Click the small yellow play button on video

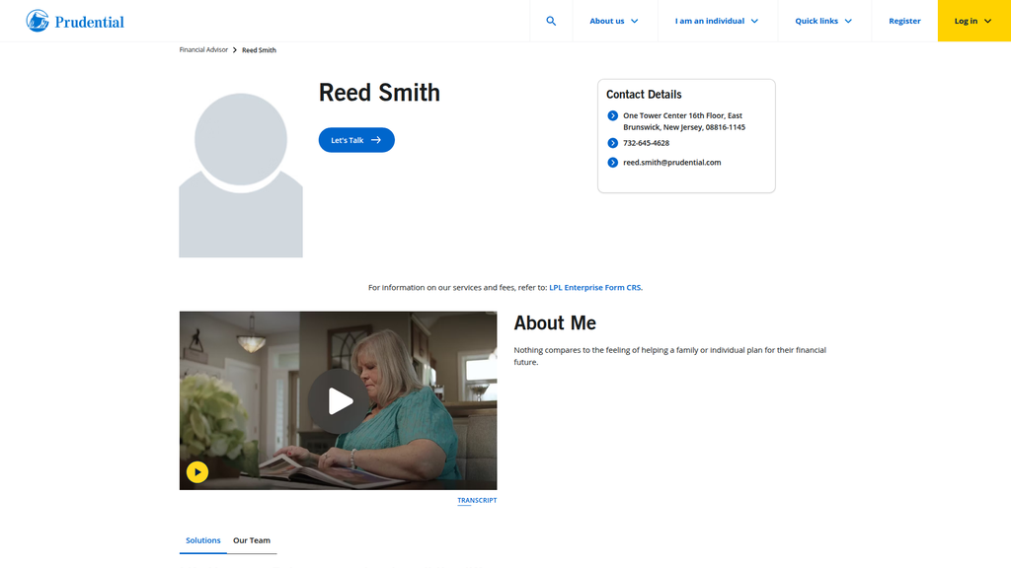(x=197, y=472)
